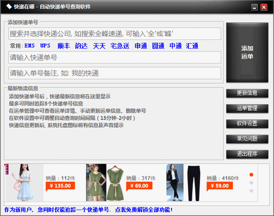Image resolution: width=274 pixels, height=216 pixels.
Task: Open 软件设置 settings
Action: [x=247, y=124]
